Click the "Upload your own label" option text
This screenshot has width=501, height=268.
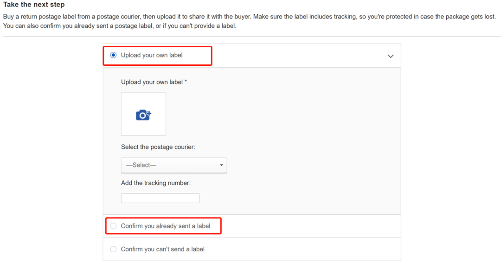pos(152,55)
